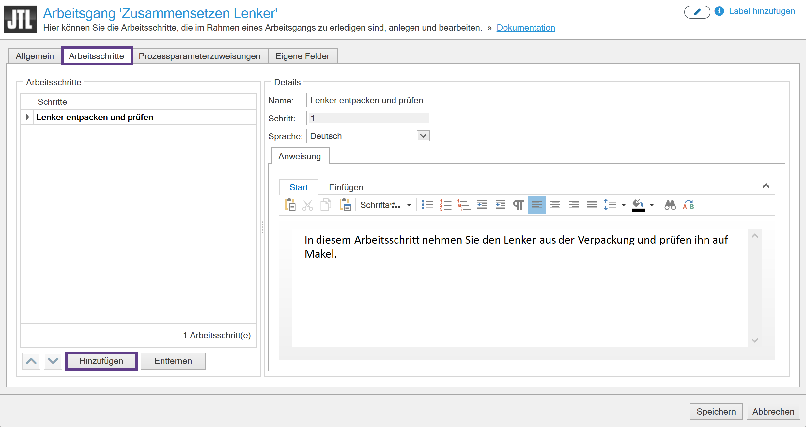Click the Hinzufügen button
The height and width of the screenshot is (427, 806).
101,361
